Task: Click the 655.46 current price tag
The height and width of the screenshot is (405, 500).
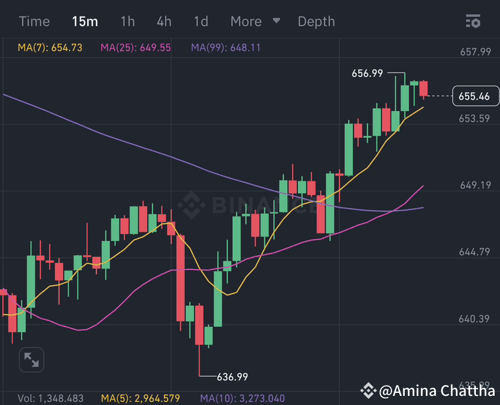Action: pyautogui.click(x=476, y=96)
